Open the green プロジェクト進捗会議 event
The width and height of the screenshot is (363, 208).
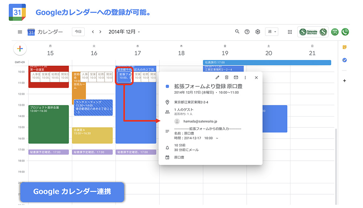49,125
